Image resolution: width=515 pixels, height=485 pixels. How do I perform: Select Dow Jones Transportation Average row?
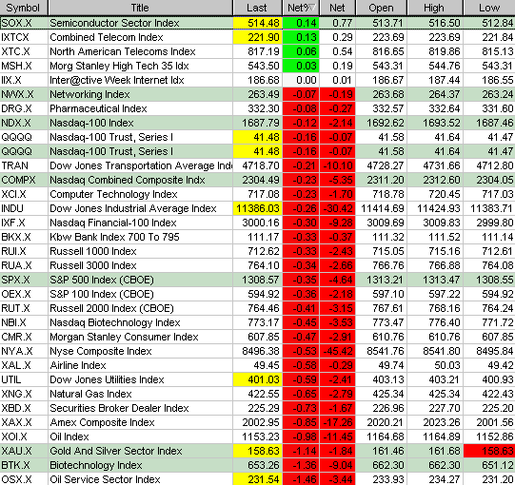click(257, 165)
